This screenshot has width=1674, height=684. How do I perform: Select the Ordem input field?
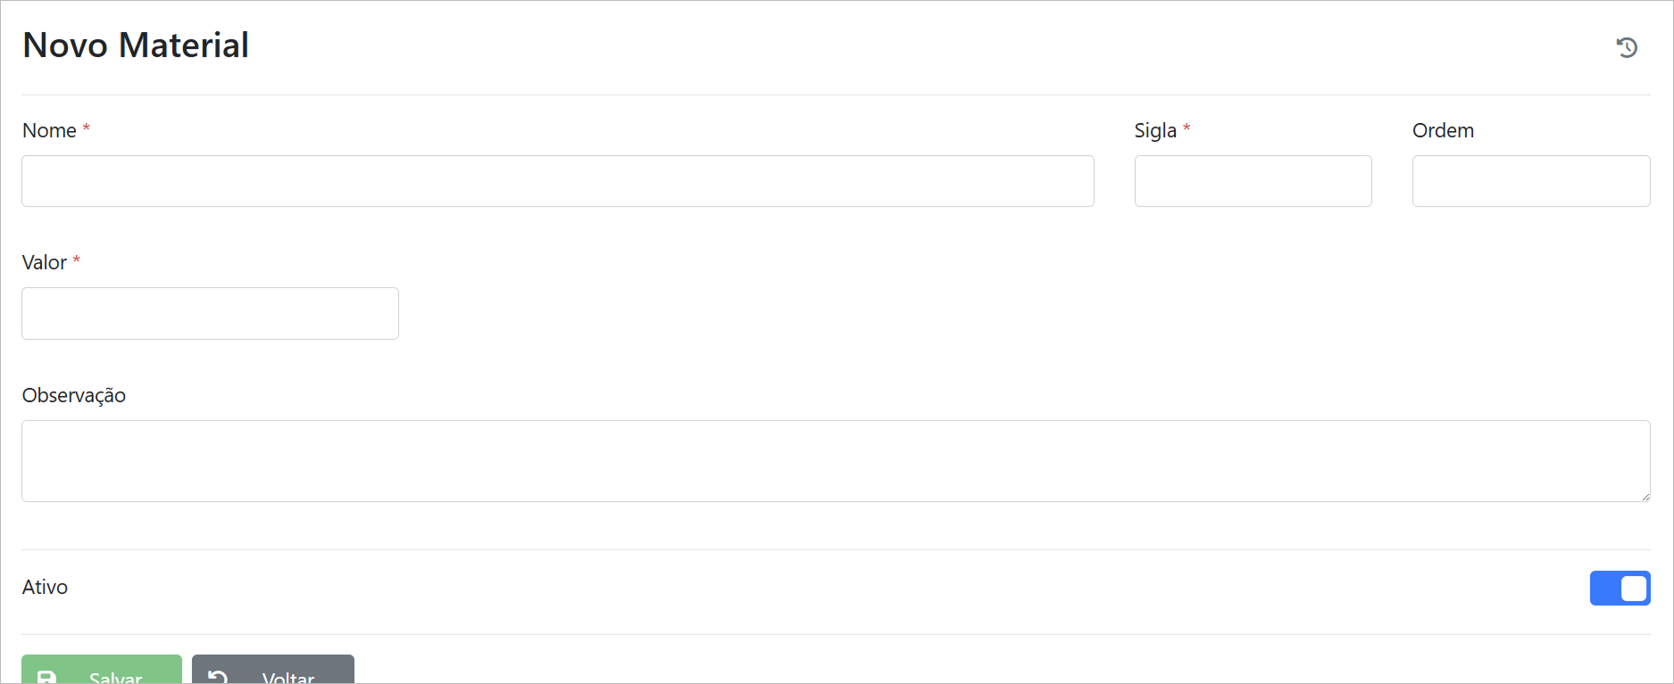pos(1530,181)
